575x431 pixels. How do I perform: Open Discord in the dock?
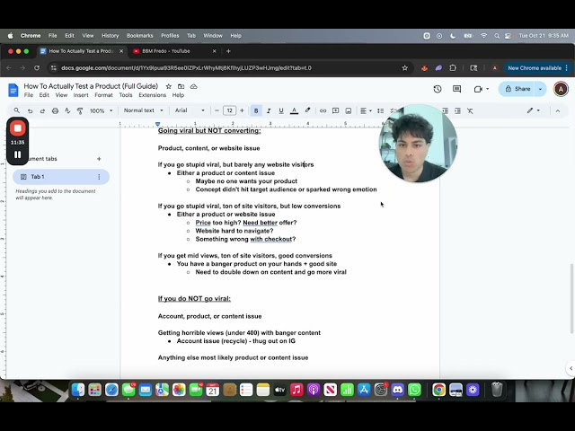coord(397,390)
